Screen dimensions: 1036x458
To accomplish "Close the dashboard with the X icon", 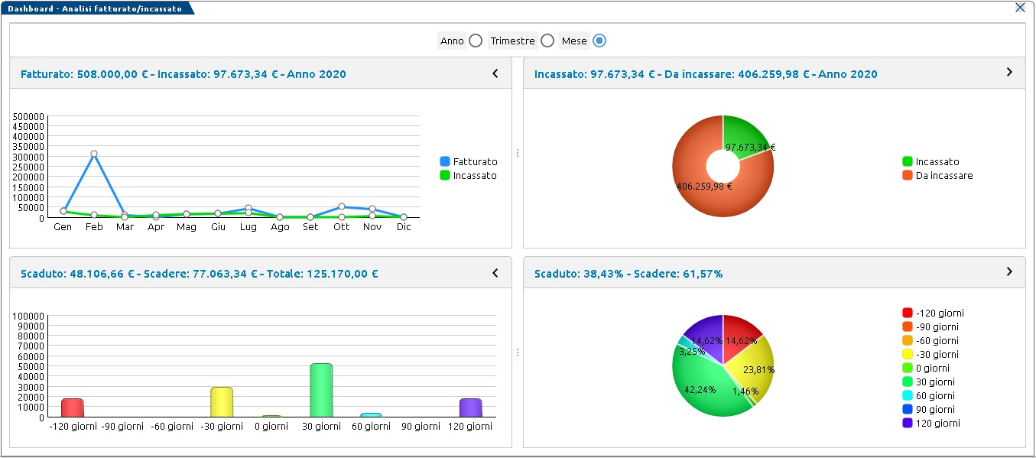I will pos(1020,8).
